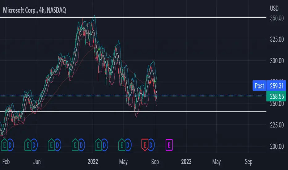
Task: Click the dividend D icon above Feb
Action: [11, 145]
